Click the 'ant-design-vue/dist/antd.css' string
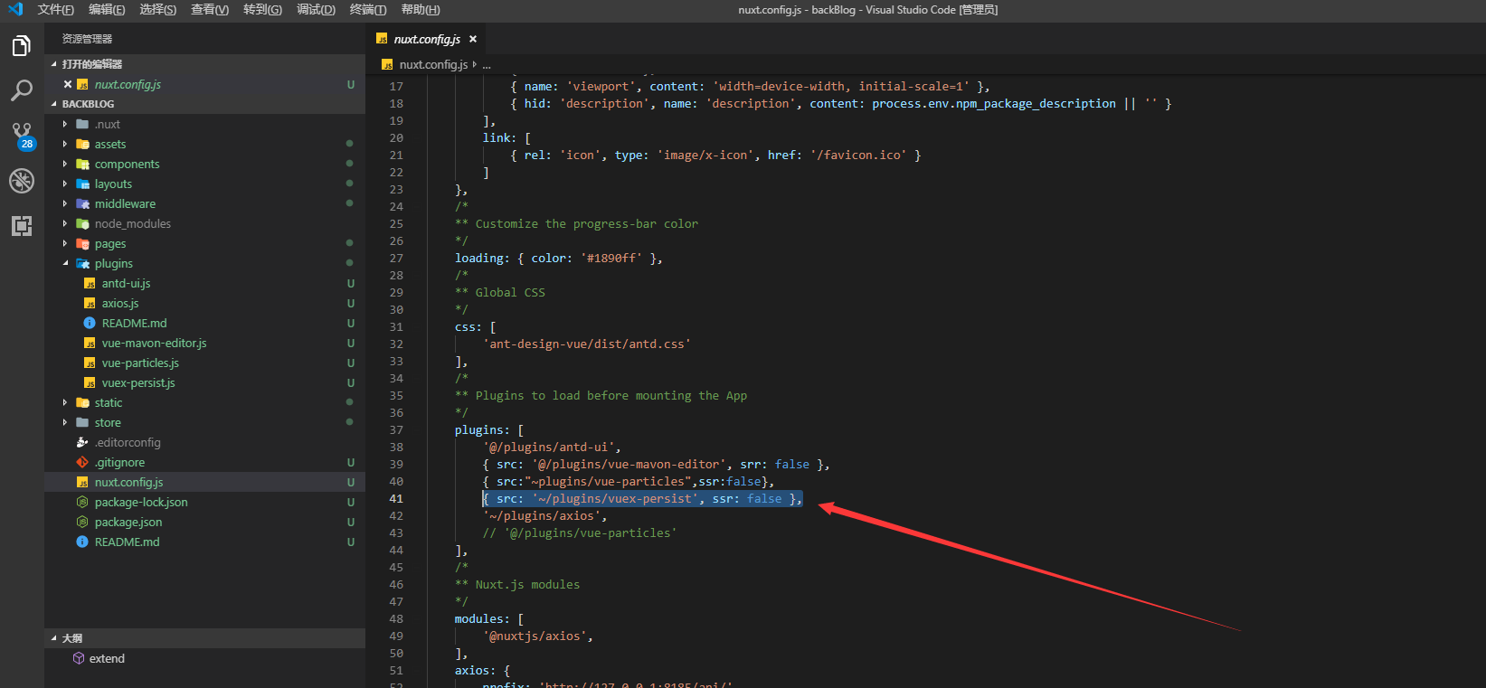Viewport: 1486px width, 688px height. [x=587, y=344]
